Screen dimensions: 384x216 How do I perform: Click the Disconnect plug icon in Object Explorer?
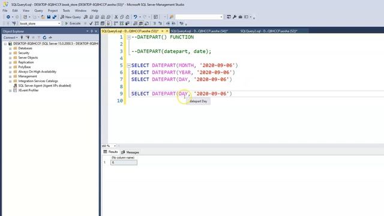coord(28,37)
